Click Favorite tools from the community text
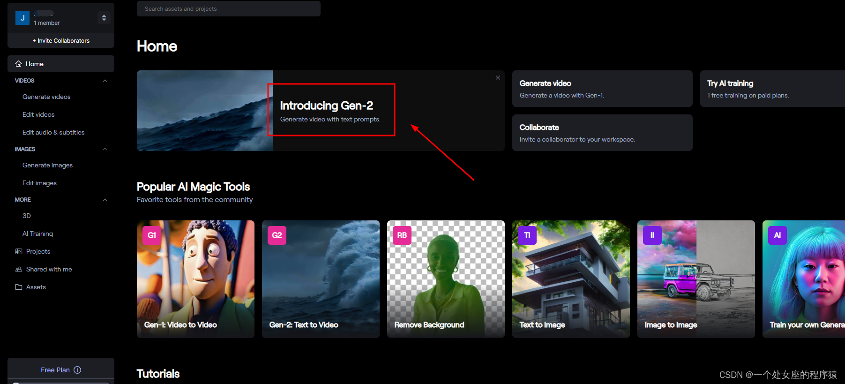This screenshot has width=845, height=384. click(194, 200)
